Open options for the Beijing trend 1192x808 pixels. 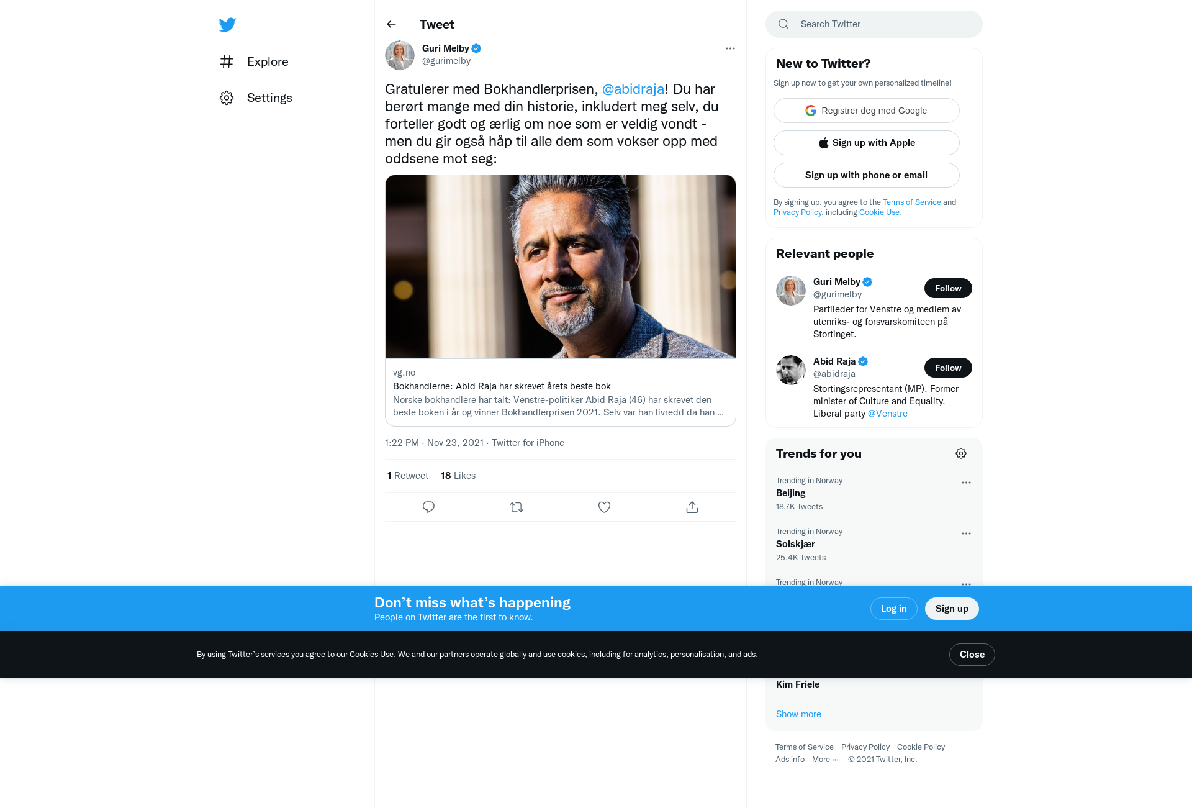(966, 483)
